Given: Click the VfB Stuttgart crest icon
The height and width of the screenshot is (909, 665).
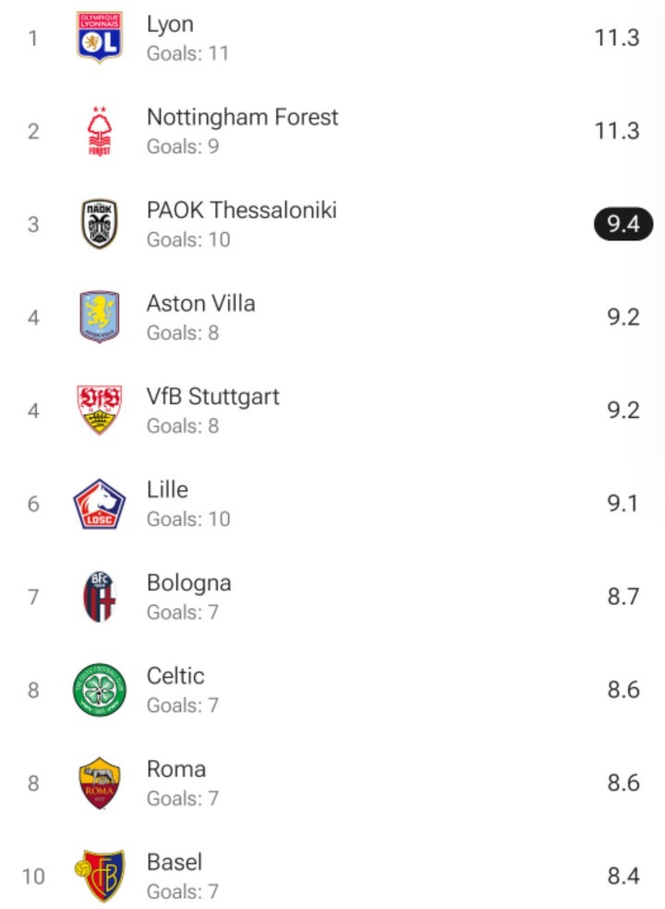Looking at the screenshot, I should [x=99, y=411].
